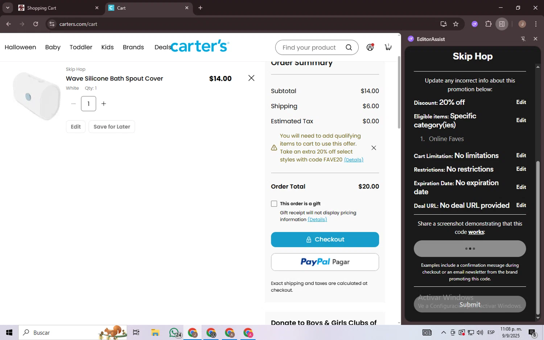Open the site information icon in address bar
The height and width of the screenshot is (340, 544).
52,24
